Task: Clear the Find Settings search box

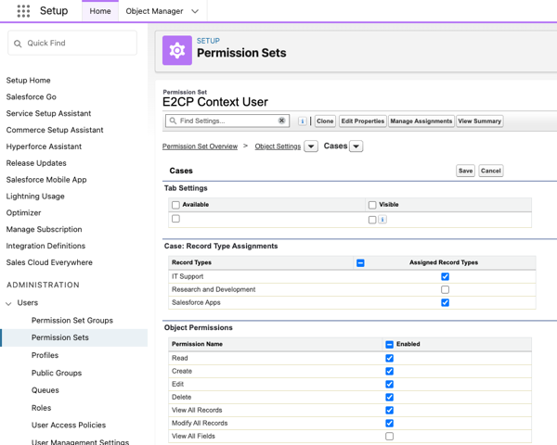Action: pyautogui.click(x=281, y=121)
